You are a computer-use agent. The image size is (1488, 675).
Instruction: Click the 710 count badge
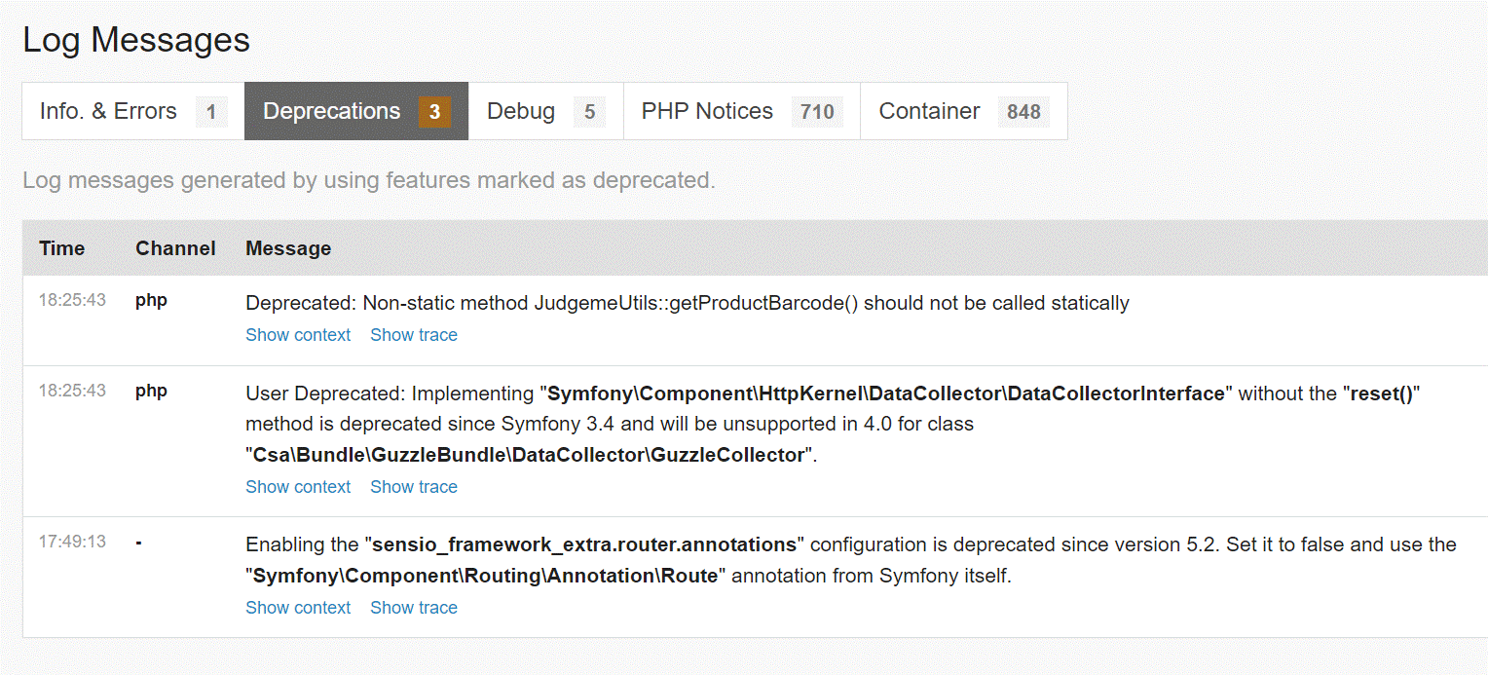tap(817, 112)
